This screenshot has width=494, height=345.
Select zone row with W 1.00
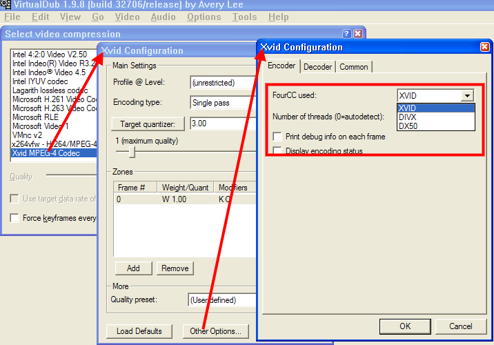pos(185,199)
